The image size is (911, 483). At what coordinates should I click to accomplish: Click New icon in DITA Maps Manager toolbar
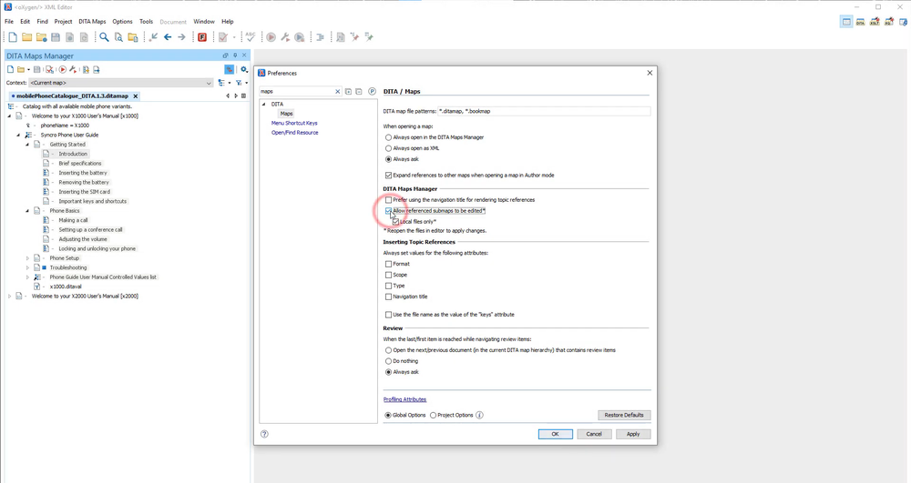click(10, 69)
